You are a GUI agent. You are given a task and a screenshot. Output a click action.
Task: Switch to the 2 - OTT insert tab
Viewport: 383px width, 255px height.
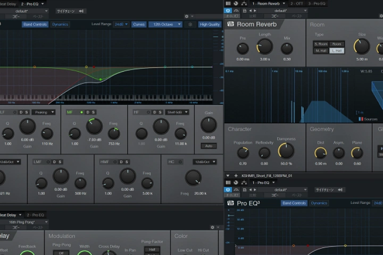point(296,3)
